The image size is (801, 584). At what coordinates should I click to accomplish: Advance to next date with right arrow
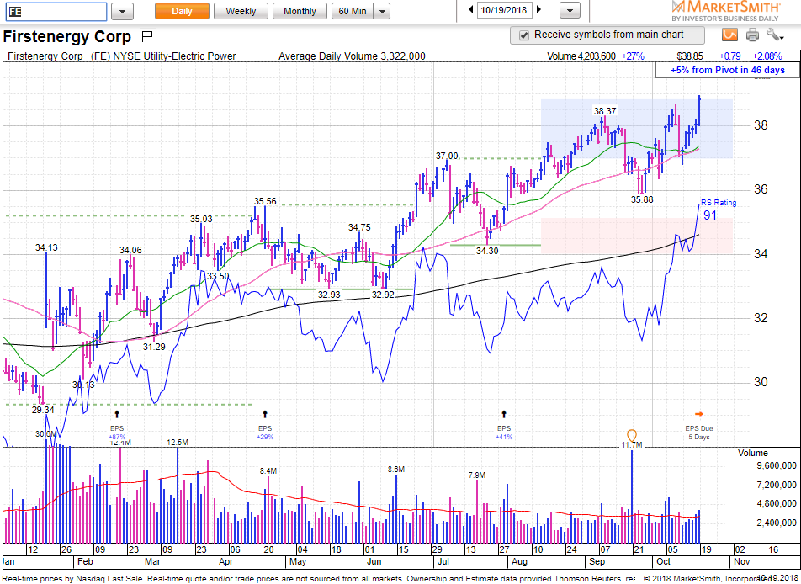click(x=539, y=10)
